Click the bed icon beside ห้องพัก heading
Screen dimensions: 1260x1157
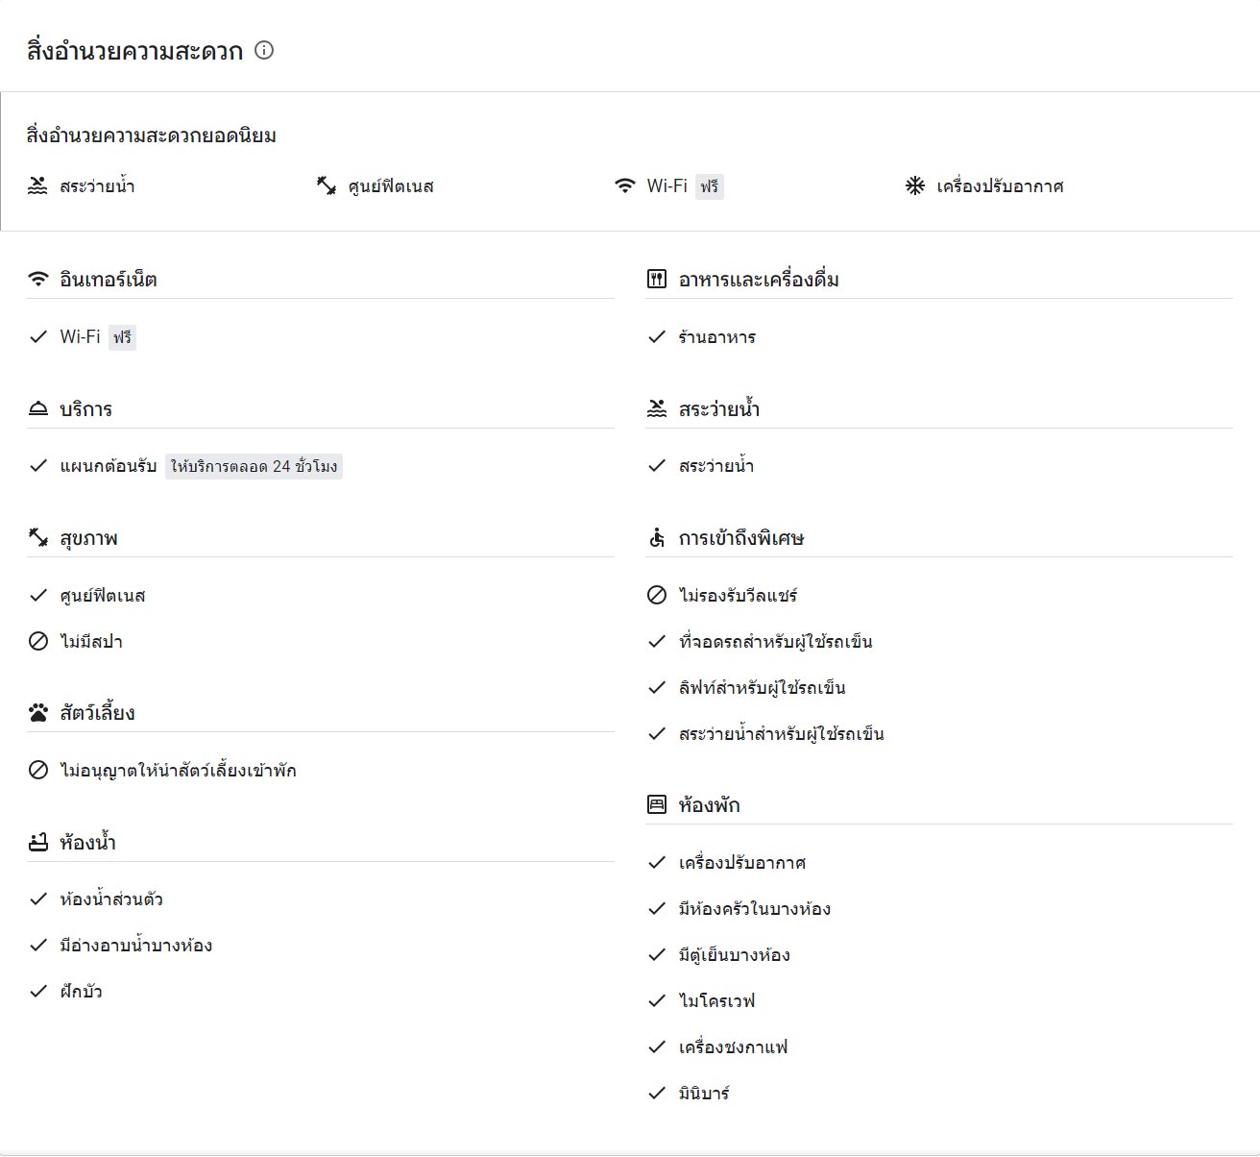tap(657, 805)
